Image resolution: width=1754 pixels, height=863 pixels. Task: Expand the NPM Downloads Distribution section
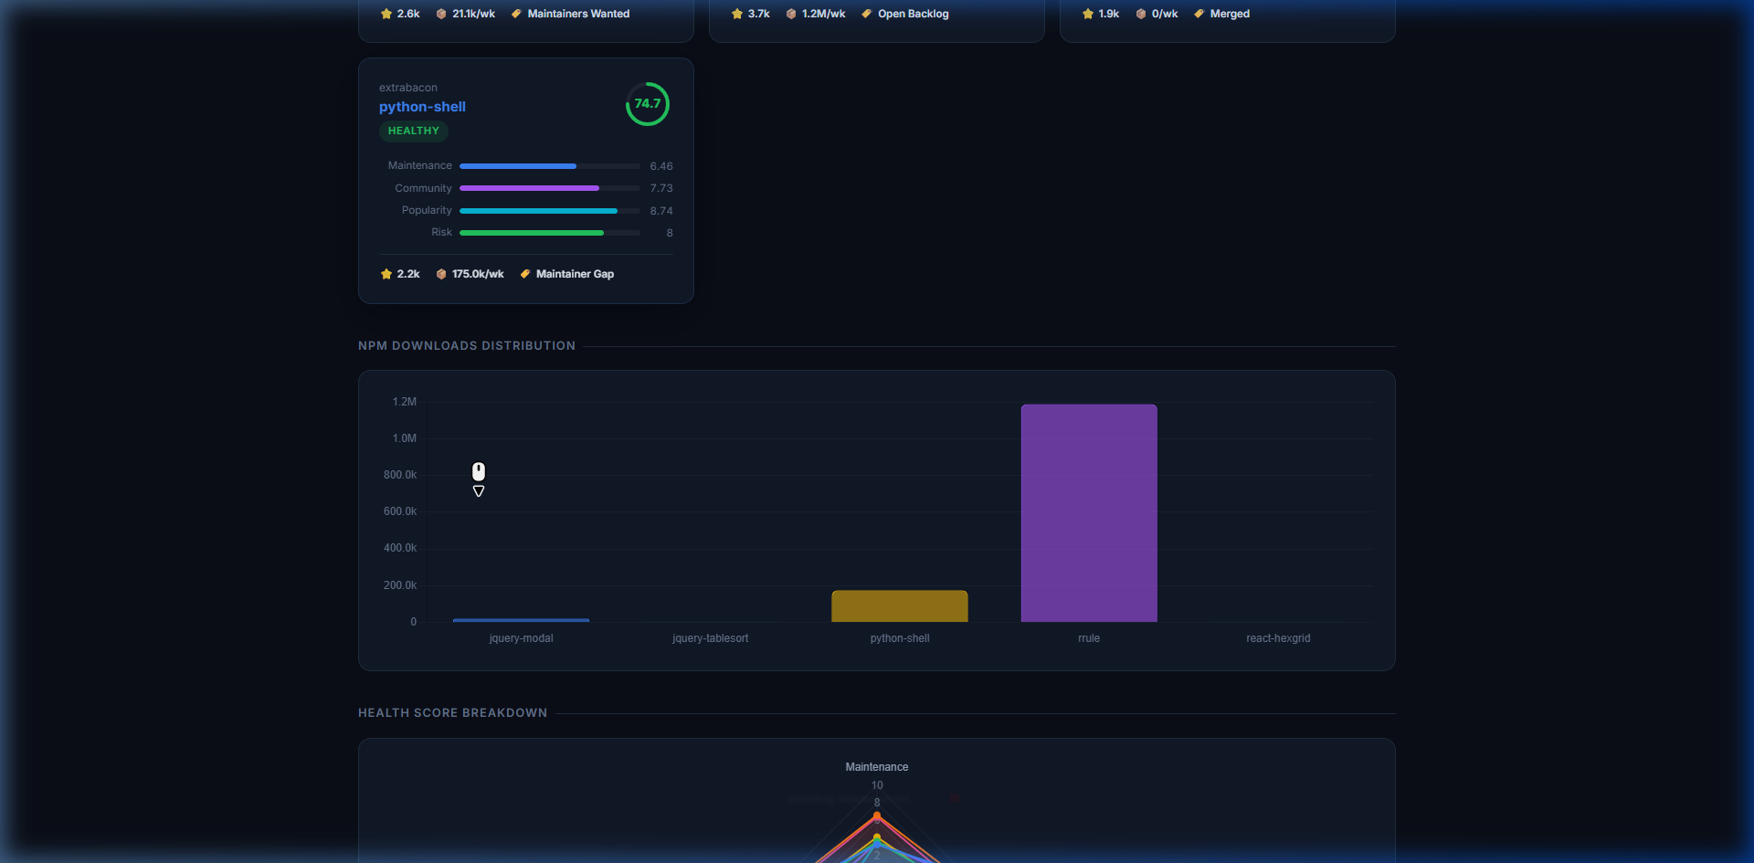pyautogui.click(x=467, y=345)
